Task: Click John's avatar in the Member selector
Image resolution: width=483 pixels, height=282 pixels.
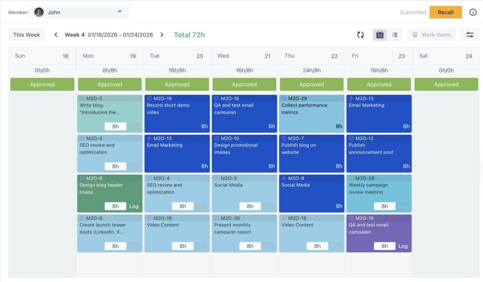Action: click(x=39, y=12)
